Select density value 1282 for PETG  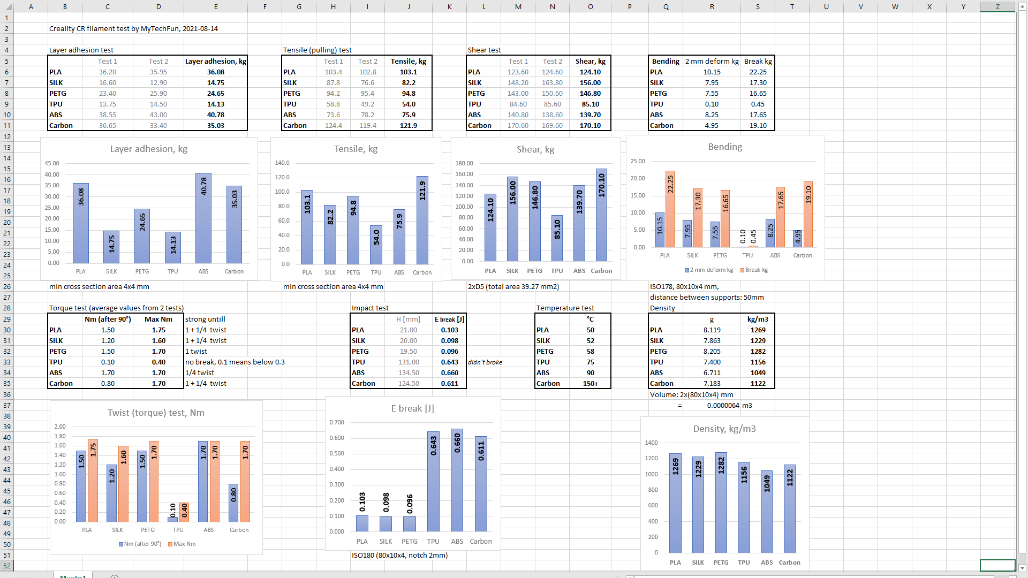(758, 352)
